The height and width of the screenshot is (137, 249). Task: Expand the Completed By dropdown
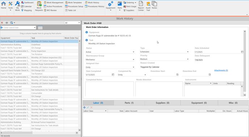point(145,75)
